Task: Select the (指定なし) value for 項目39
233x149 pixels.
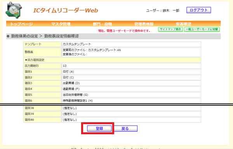Action: point(131,114)
